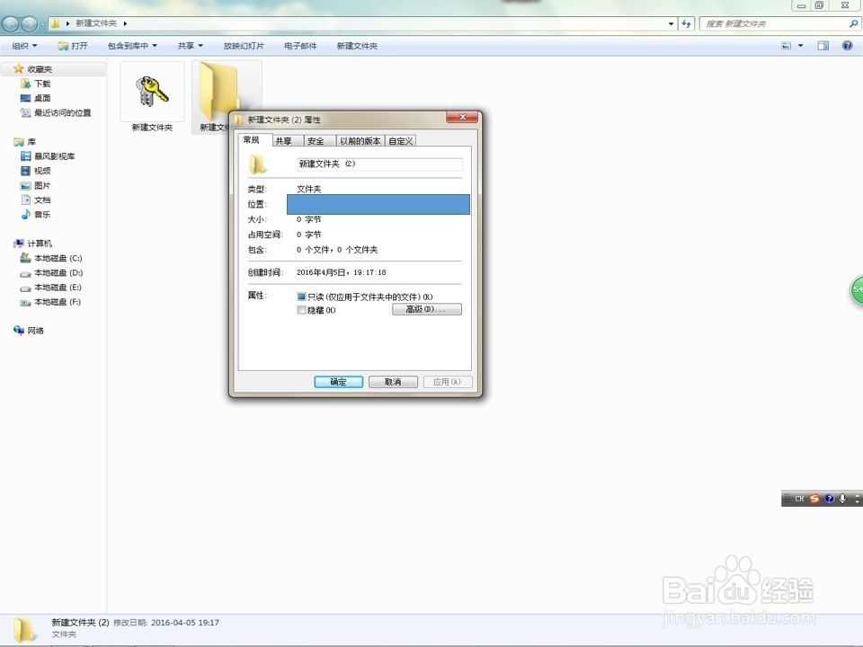
Task: Switch to the 安全 (Security) tab
Action: (316, 140)
